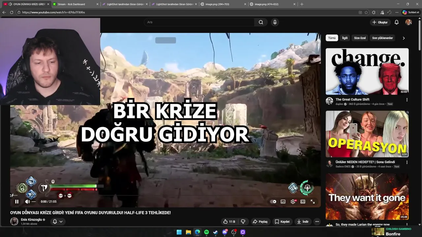Viewport: 422px width, 237px height.
Task: Save the video with Kaydet
Action: 282,222
